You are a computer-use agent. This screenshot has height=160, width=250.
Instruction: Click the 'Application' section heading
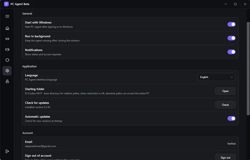(x=29, y=66)
